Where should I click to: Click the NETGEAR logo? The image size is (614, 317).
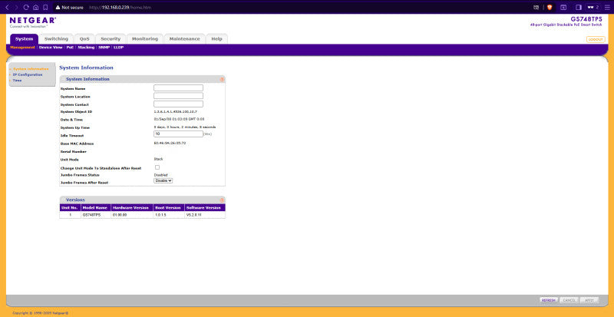click(x=33, y=22)
